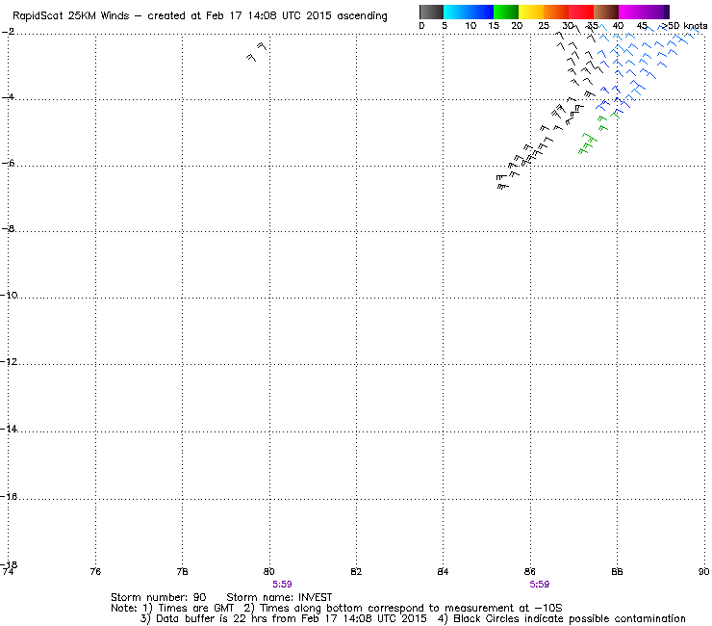Click the purple 5:59 time under longitude 86
The height and width of the screenshot is (626, 712).
pos(540,585)
